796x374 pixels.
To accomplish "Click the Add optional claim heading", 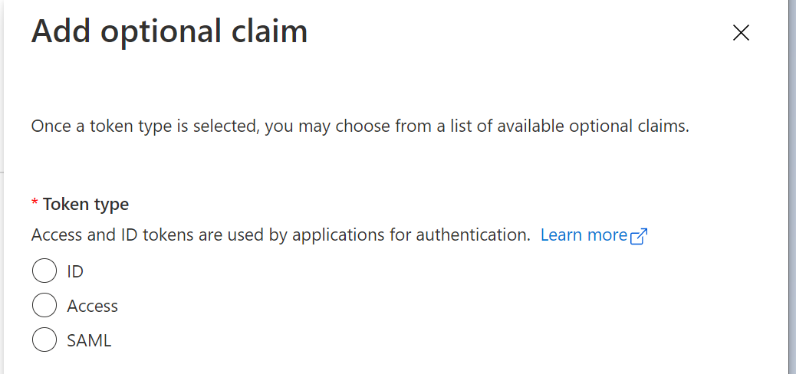I will coord(169,32).
